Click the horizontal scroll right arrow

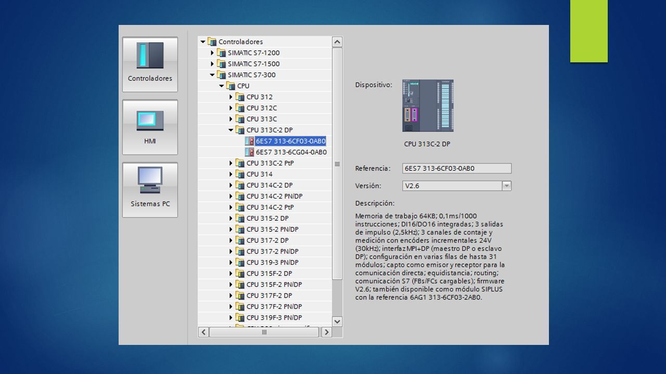point(327,332)
